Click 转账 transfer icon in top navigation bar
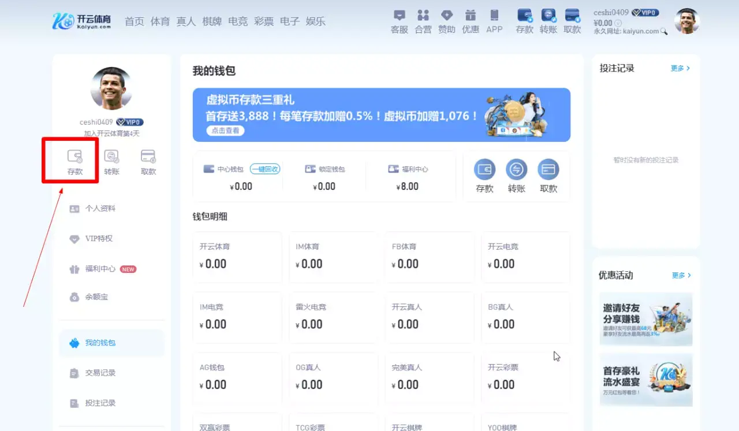Viewport: 739px width, 431px height. (548, 16)
